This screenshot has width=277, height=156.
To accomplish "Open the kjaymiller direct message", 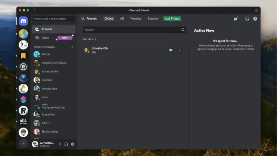I will 54,114.
